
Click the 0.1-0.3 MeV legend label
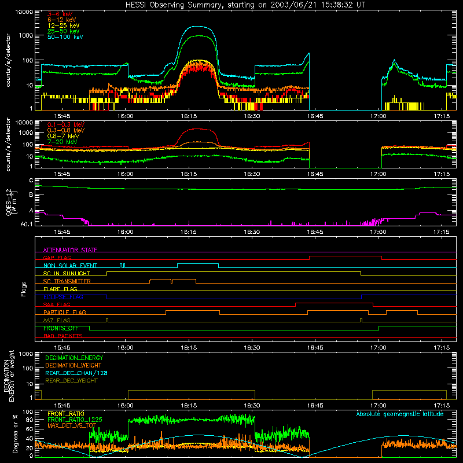click(x=66, y=124)
